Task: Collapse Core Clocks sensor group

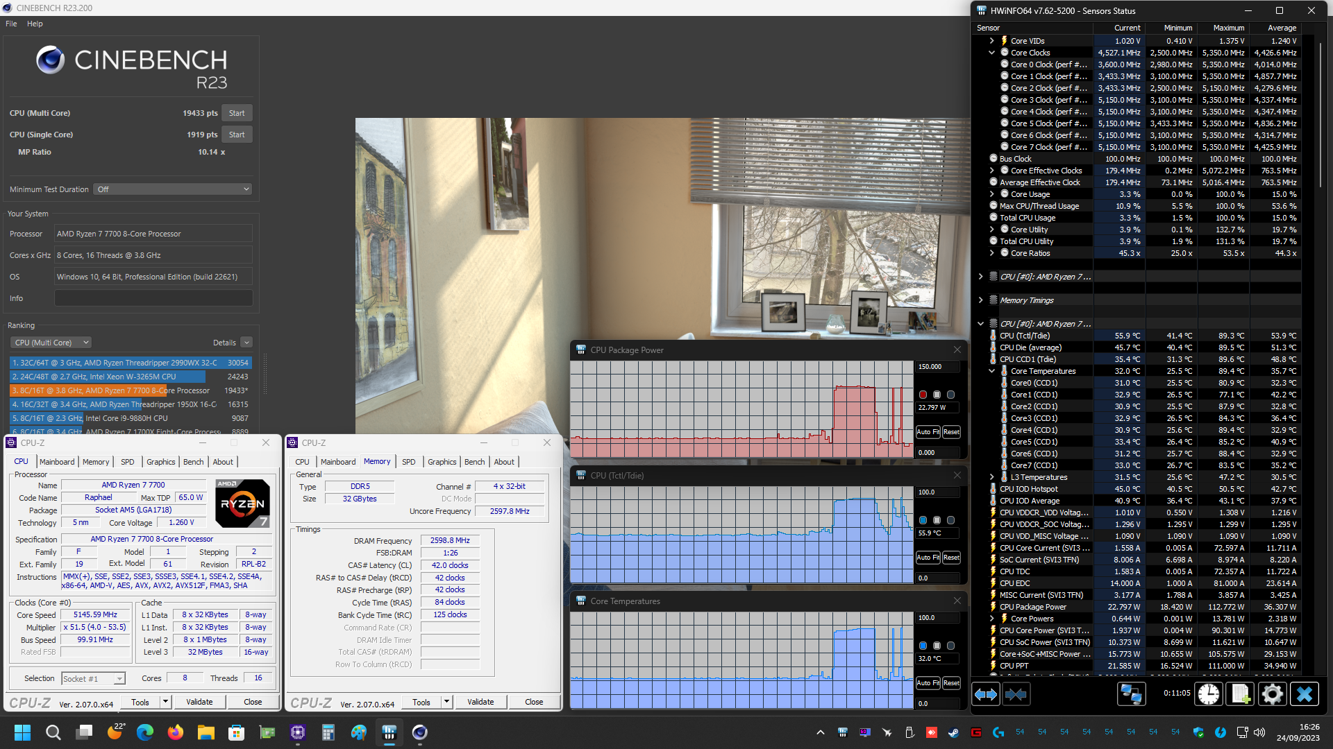Action: (x=991, y=53)
